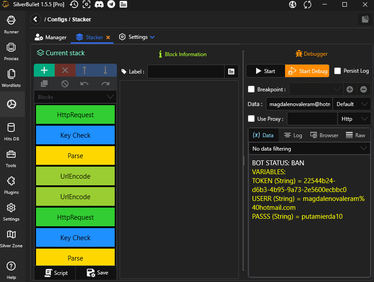Click into the Label text field
Image resolution: width=374 pixels, height=282 pixels.
pyautogui.click(x=186, y=71)
